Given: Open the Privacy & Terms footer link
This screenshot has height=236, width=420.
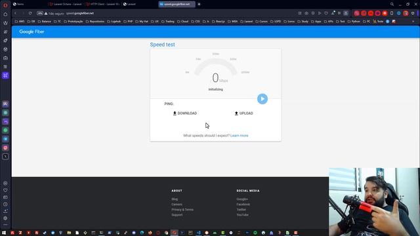Looking at the screenshot, I should (182, 210).
